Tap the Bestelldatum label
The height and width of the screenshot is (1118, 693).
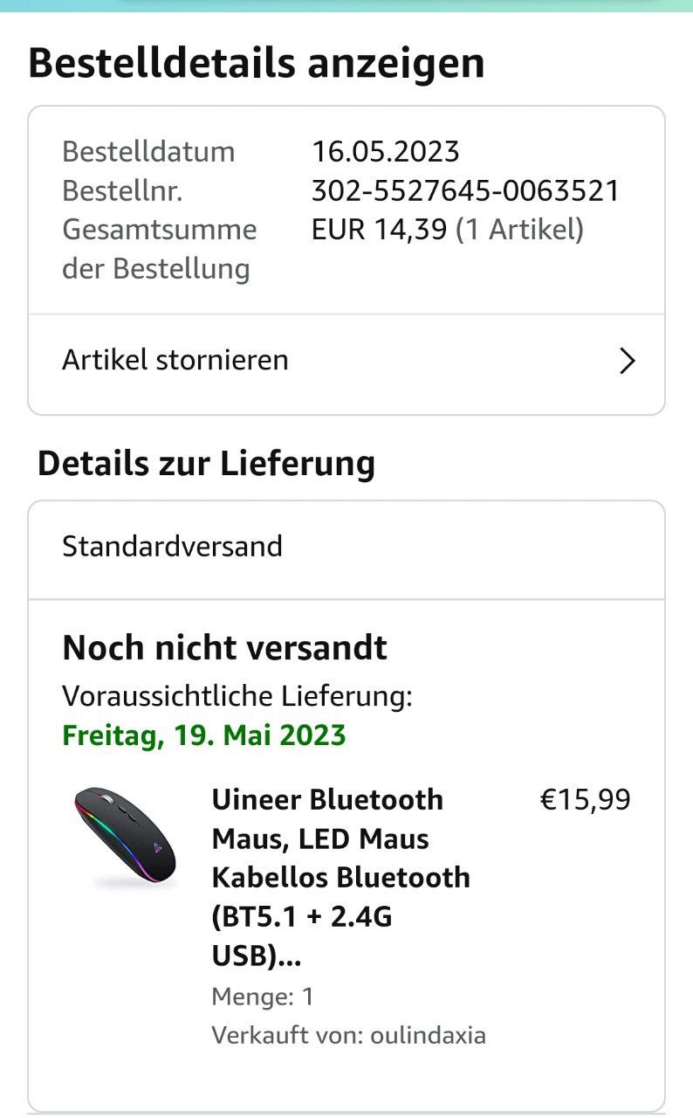[x=148, y=152]
